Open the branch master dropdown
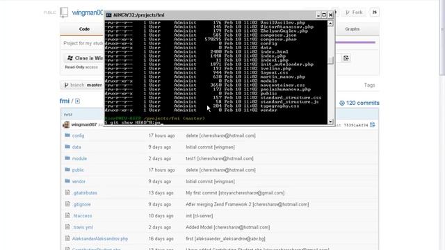The image size is (445, 250). pyautogui.click(x=82, y=85)
